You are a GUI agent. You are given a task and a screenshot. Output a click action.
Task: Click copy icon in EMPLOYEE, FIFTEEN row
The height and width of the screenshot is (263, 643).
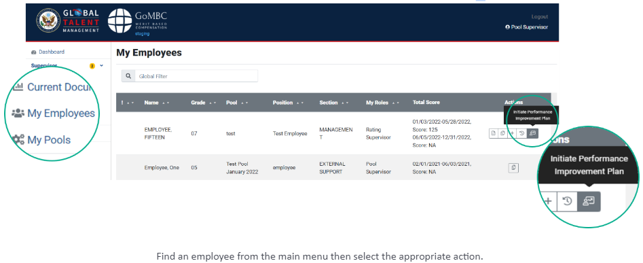coord(502,133)
